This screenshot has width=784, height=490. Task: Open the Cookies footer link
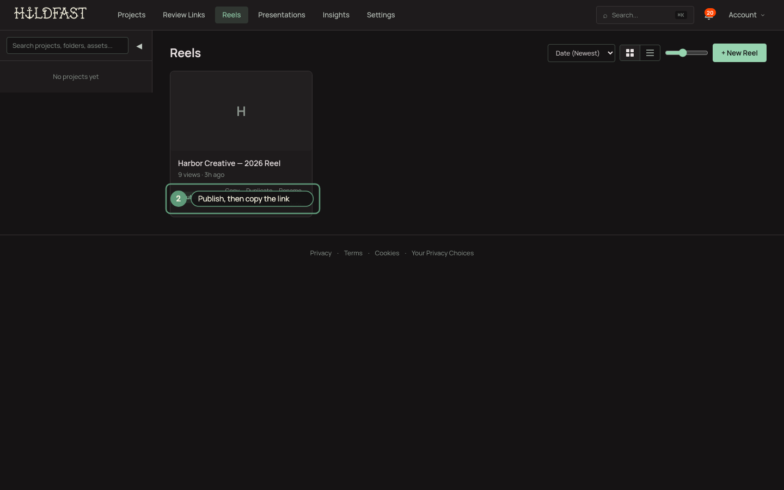(x=387, y=253)
